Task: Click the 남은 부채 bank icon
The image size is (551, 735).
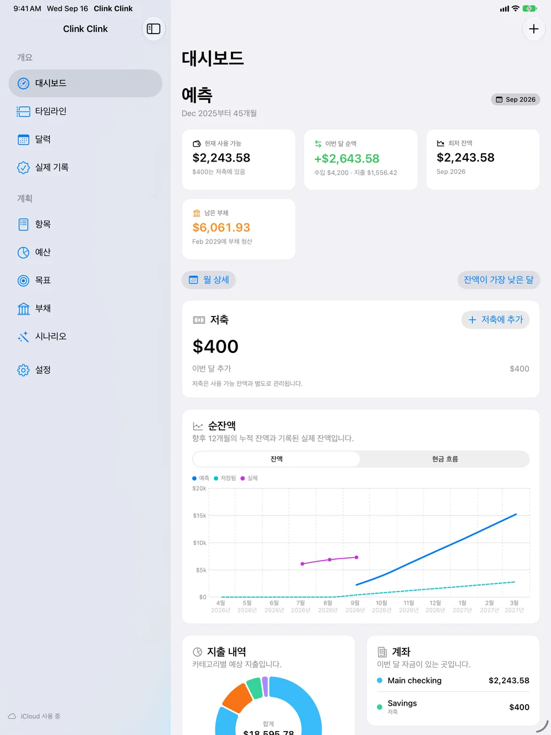Action: (197, 213)
